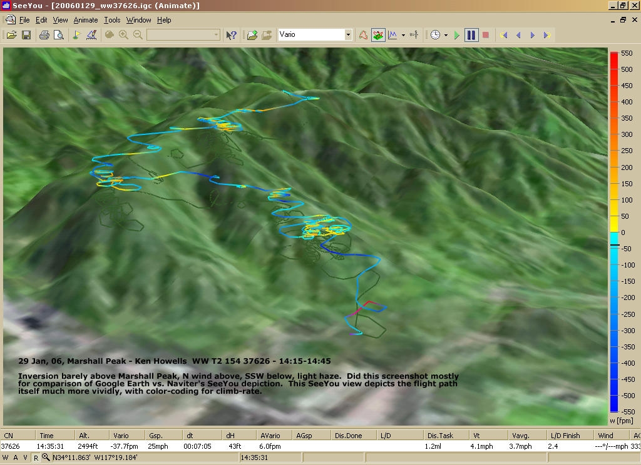The height and width of the screenshot is (465, 641).
Task: Save the flight with the floppy disk icon
Action: coord(26,35)
